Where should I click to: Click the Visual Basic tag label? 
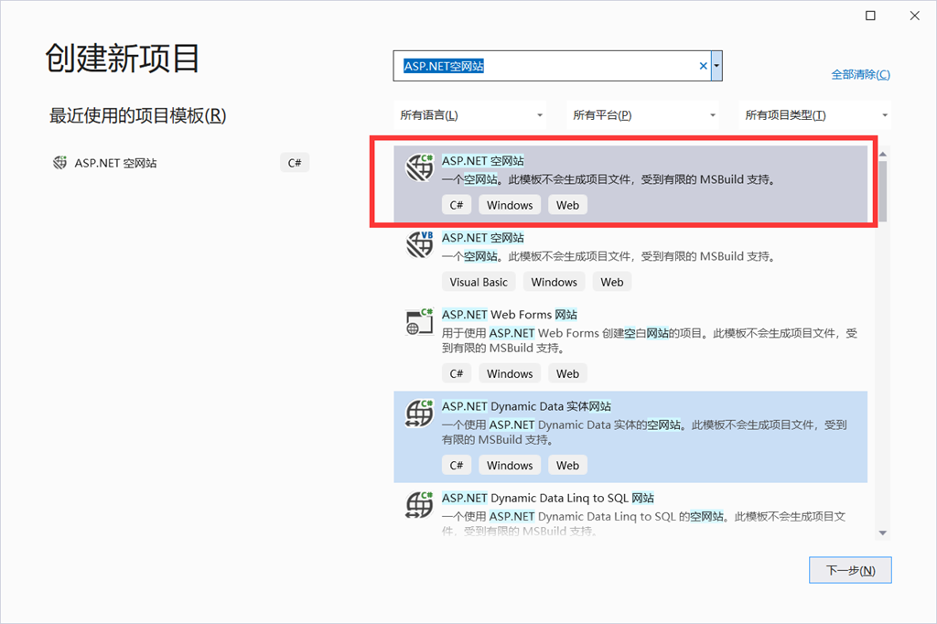pyautogui.click(x=479, y=282)
